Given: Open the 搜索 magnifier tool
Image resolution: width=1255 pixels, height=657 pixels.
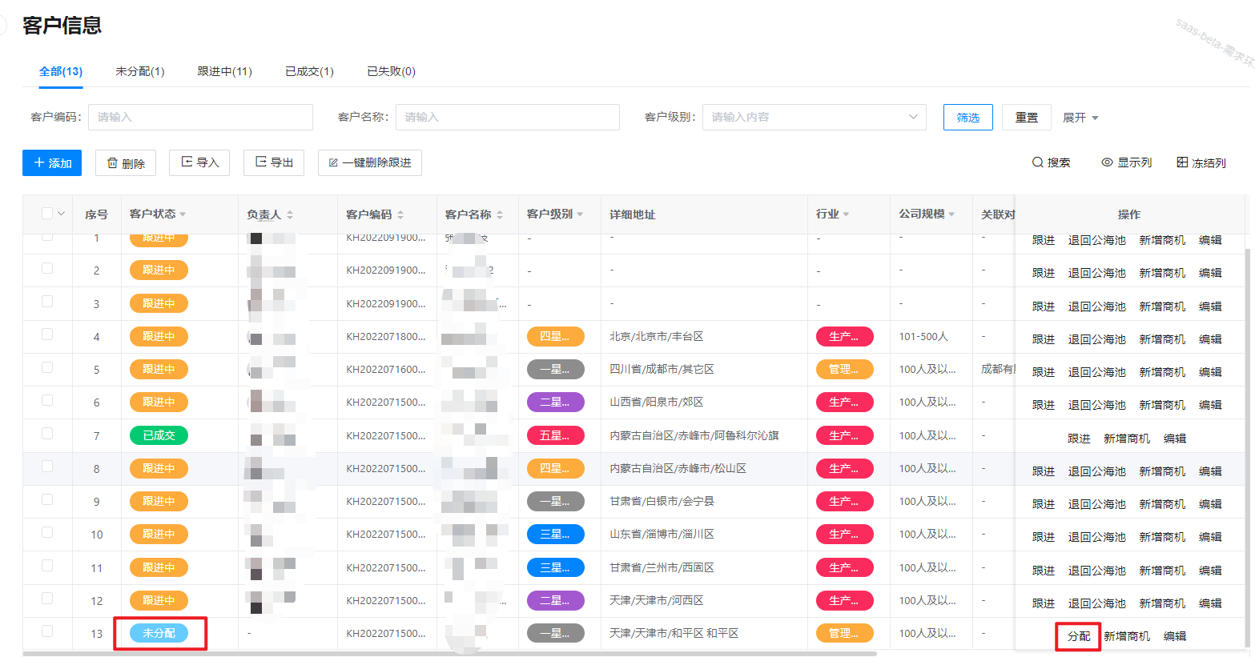Looking at the screenshot, I should 1051,162.
